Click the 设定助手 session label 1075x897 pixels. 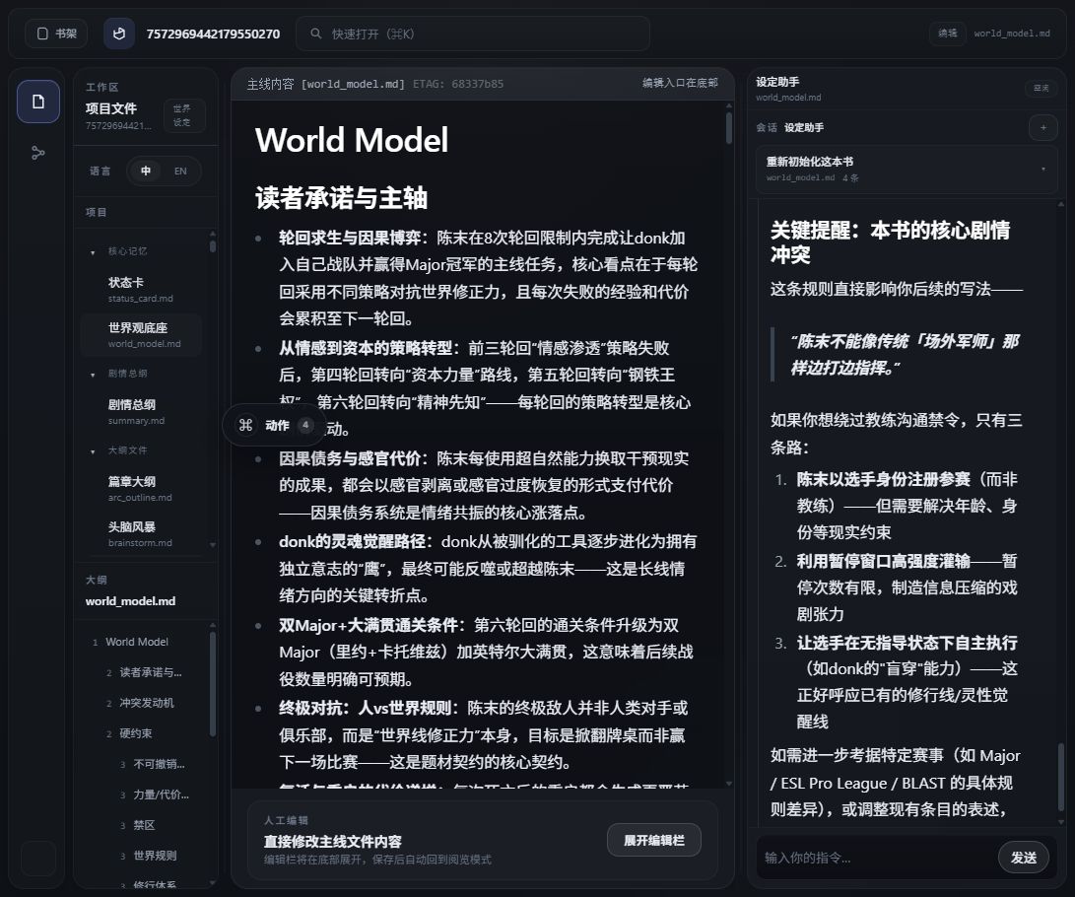click(x=803, y=127)
